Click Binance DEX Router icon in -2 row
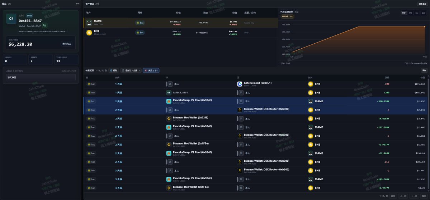 (x=240, y=171)
